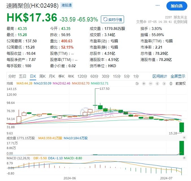
Task: Click the 委比 value 52.15%
Action: 67,47
